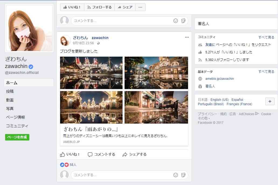Open the ざわちん zawachin post author name link
This screenshot has width=278, height=185.
(91, 38)
